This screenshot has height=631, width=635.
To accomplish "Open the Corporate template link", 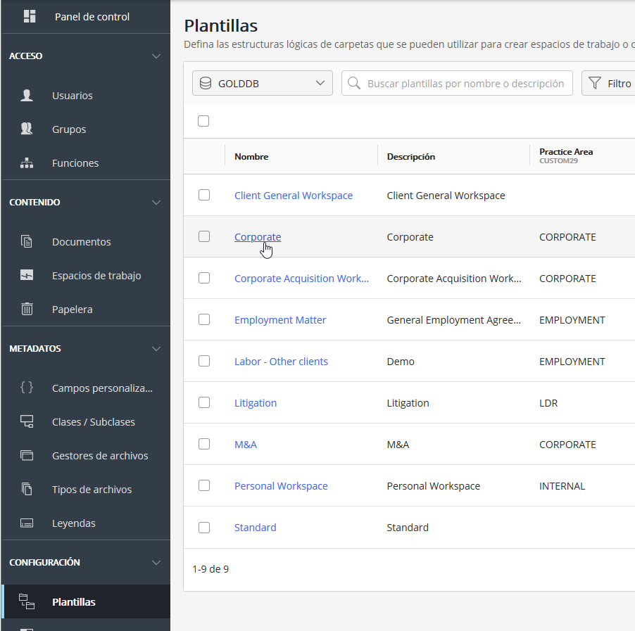I will pos(258,237).
